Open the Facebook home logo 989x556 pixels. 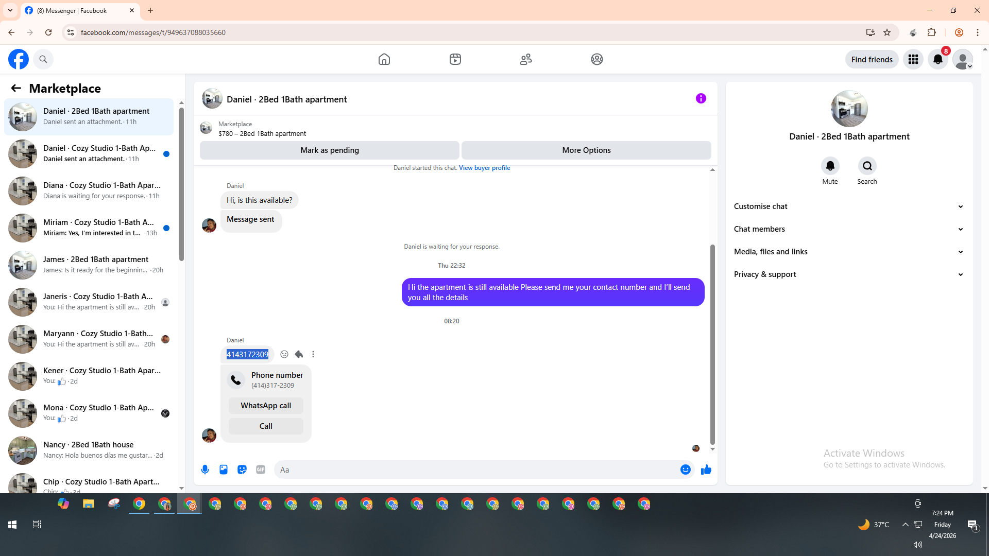tap(19, 59)
